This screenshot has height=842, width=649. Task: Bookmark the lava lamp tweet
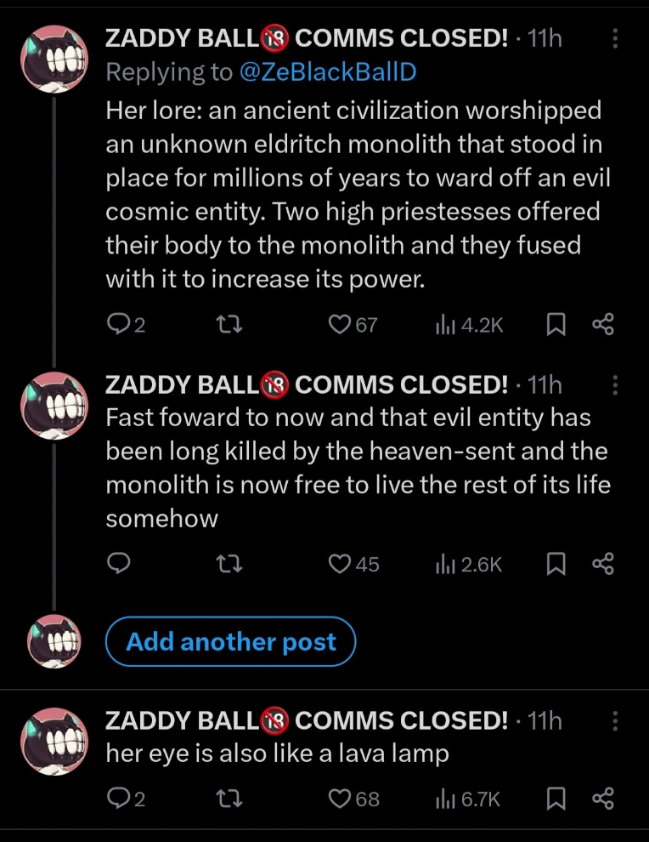tap(556, 798)
